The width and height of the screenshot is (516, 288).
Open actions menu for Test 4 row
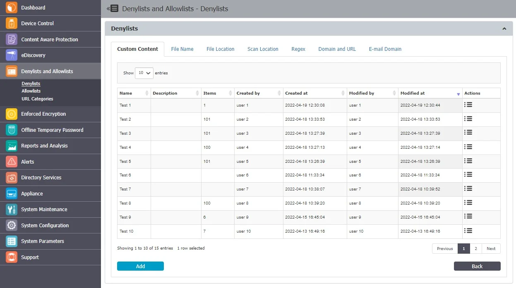[x=468, y=147]
